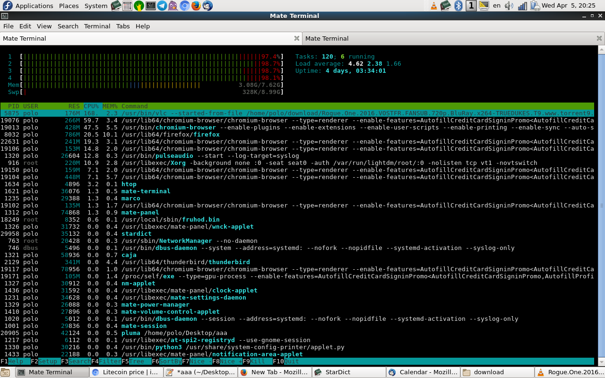Close the first Mate Terminal tab
Viewport: 605px width, 378px height.
(x=297, y=38)
